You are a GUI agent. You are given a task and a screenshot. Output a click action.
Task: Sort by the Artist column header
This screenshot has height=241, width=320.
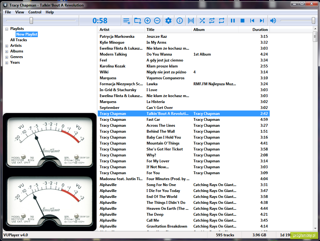(x=121, y=30)
